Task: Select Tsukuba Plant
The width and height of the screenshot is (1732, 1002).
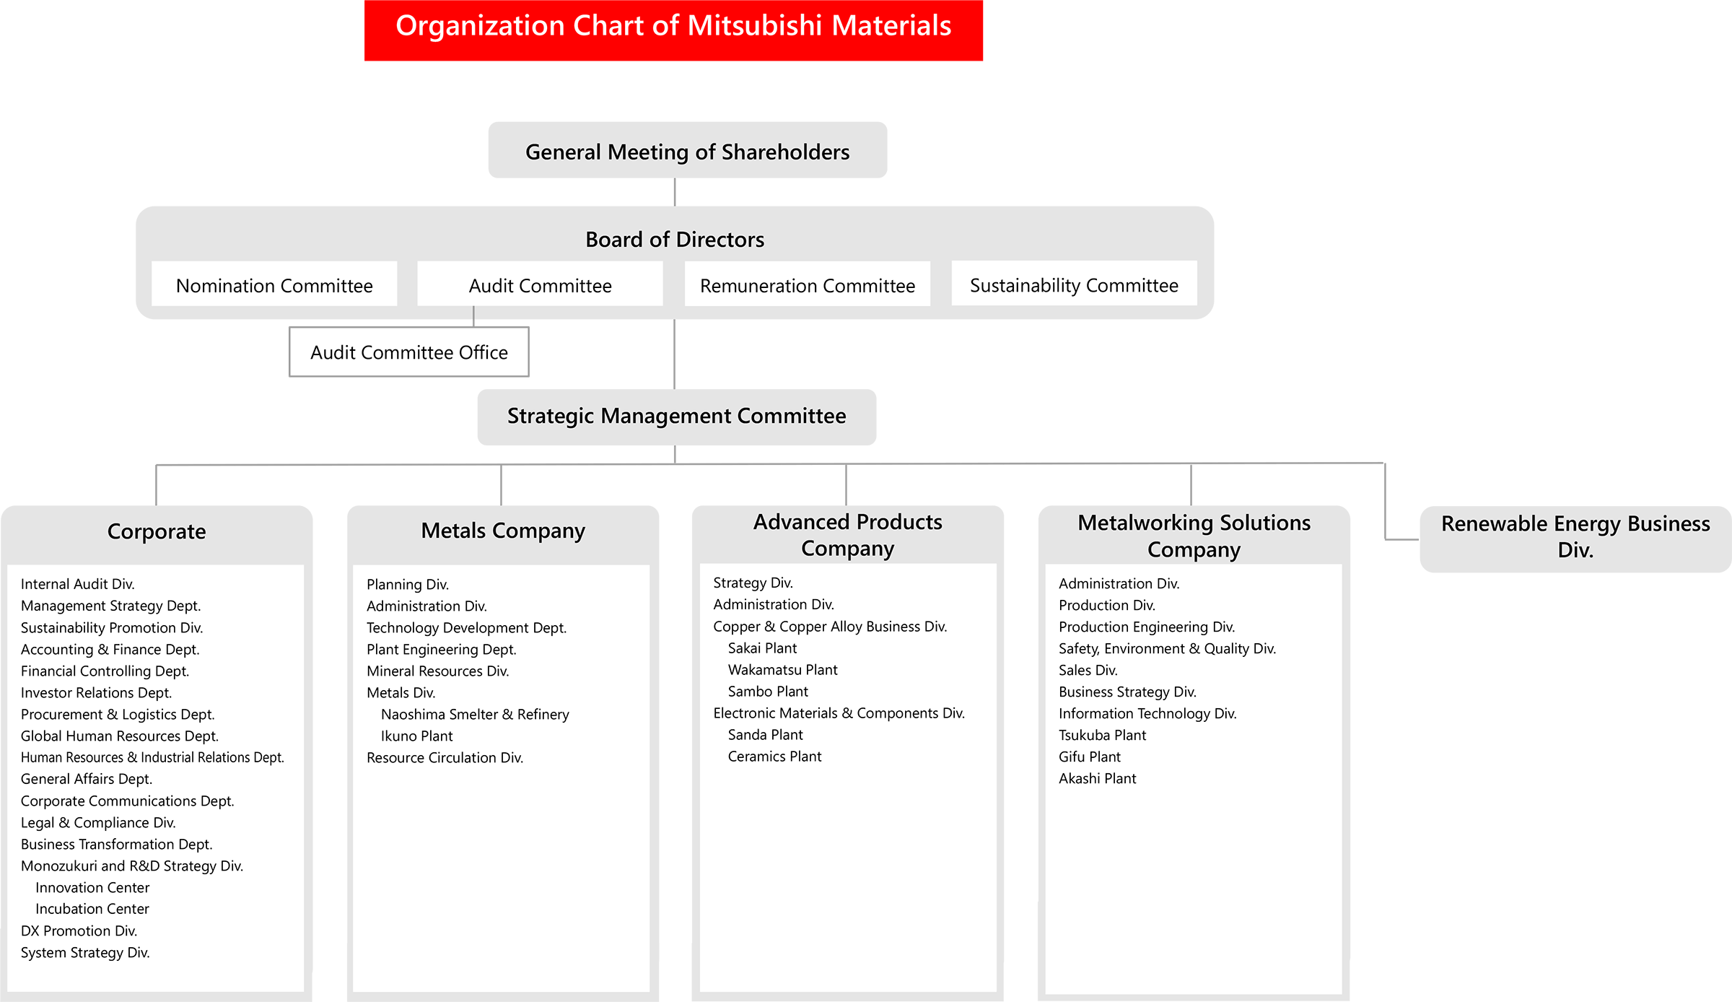Action: pos(1103,735)
